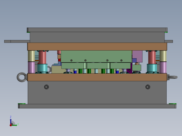Screen dimensions: 182x136
Task: Pick the right socket screw on the lower gray block
Action: pos(148,87)
